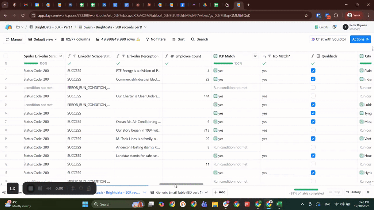374x210 pixels.
Task: Uncheck the Qualified box in row 1
Action: [x=313, y=71]
